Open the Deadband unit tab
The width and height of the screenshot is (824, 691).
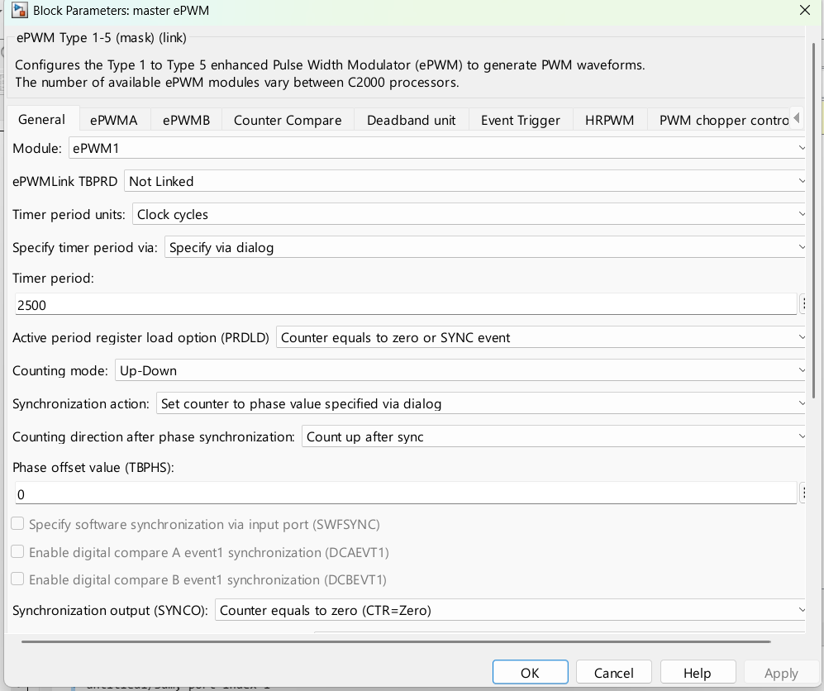point(411,121)
